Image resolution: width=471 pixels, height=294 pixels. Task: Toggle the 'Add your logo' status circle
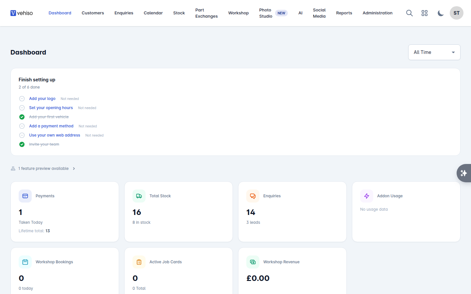tap(22, 99)
